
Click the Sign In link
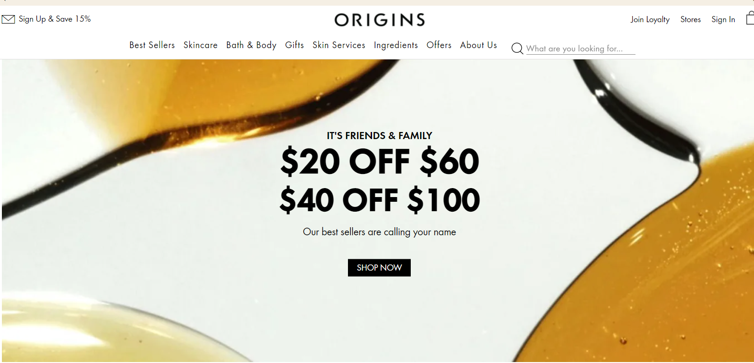(723, 20)
